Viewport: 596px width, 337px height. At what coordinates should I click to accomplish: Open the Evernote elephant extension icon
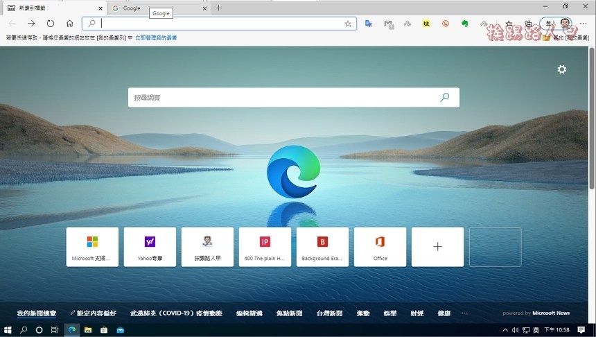point(464,24)
